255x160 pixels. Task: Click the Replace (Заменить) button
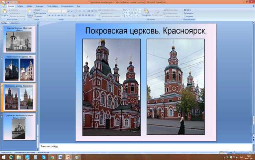tap(189, 13)
